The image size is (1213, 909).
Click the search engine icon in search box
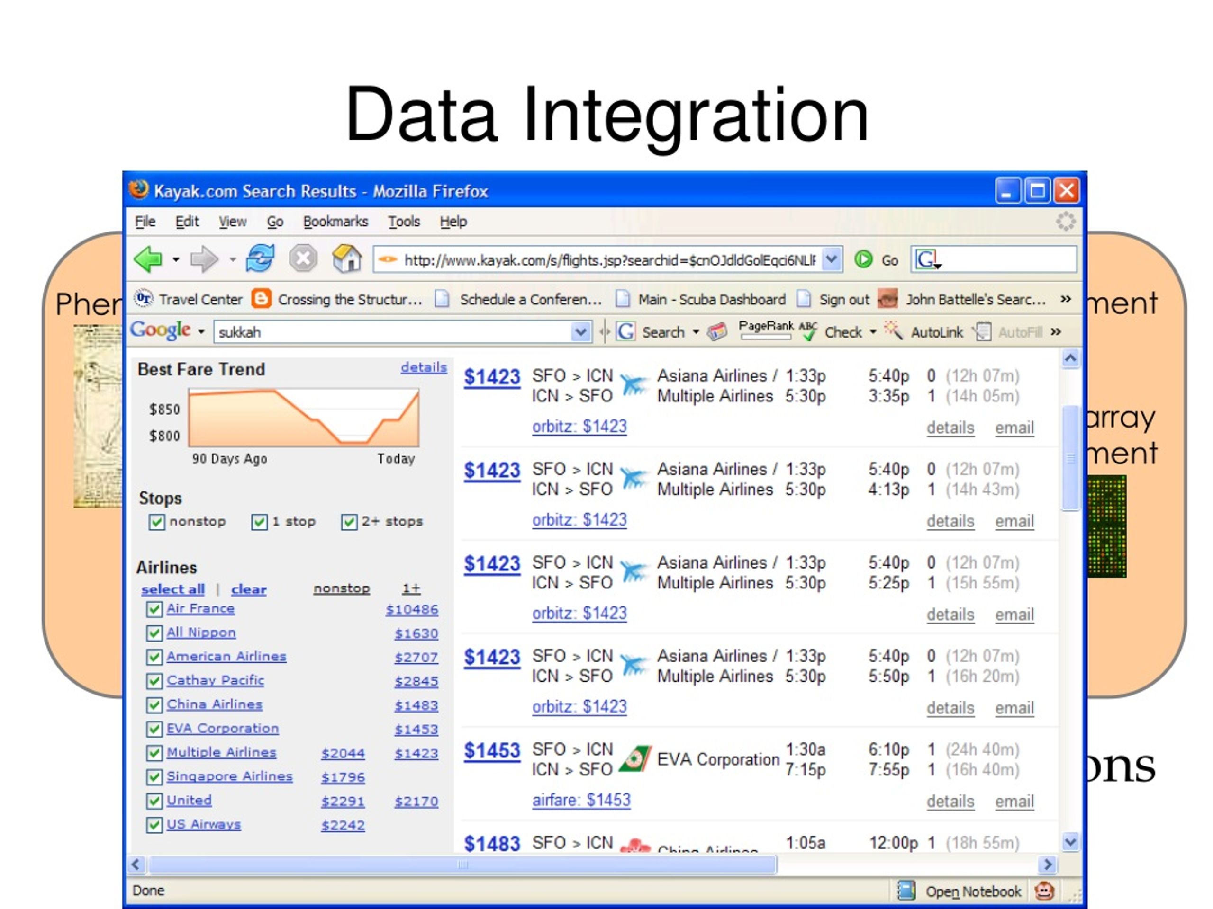(x=927, y=259)
